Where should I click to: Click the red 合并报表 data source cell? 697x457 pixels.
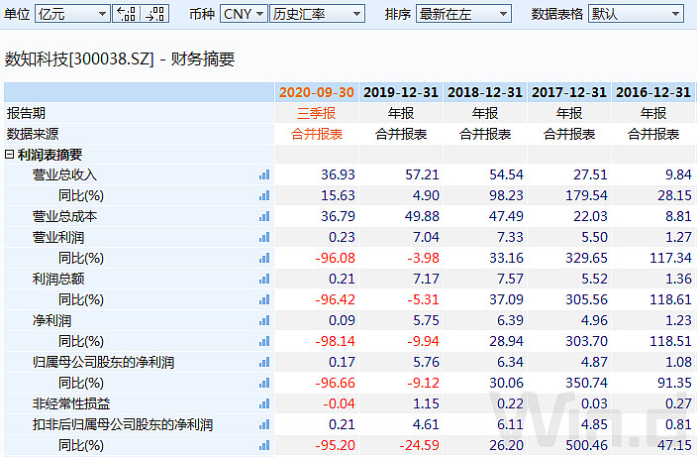pos(317,134)
